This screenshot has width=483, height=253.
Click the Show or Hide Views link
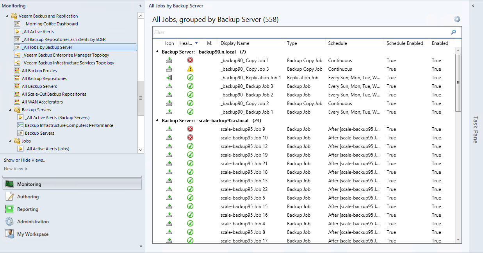tap(25, 160)
